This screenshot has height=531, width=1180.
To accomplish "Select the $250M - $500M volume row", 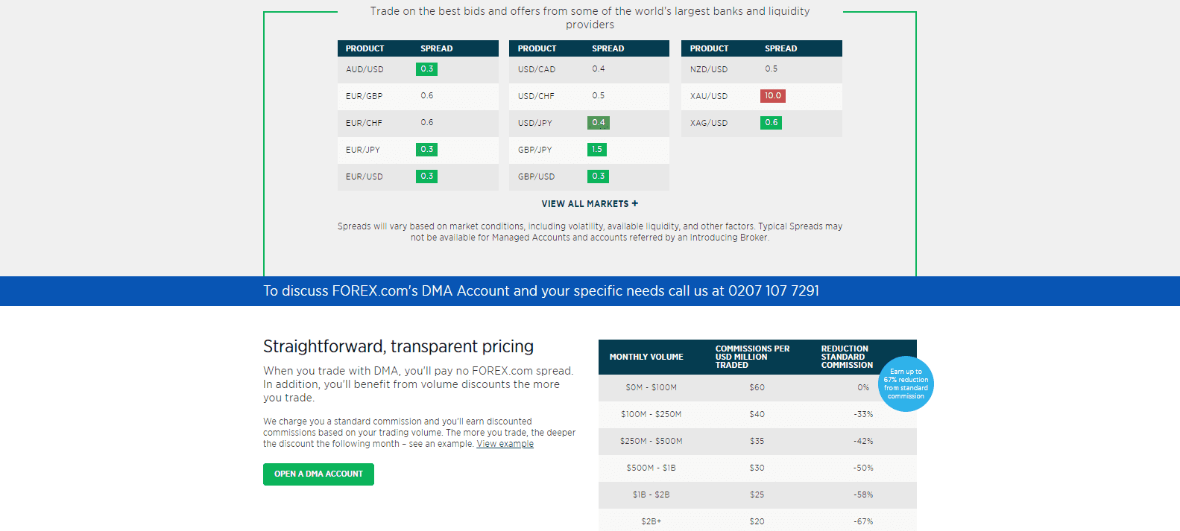I will (x=757, y=442).
